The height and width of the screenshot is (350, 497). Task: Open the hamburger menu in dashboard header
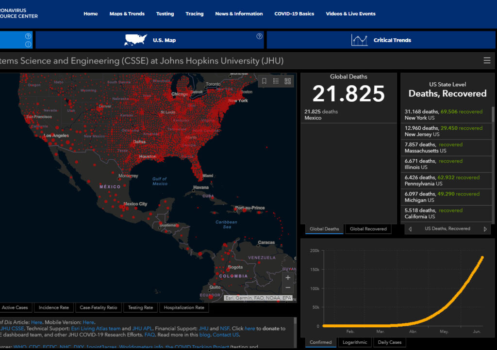[487, 61]
